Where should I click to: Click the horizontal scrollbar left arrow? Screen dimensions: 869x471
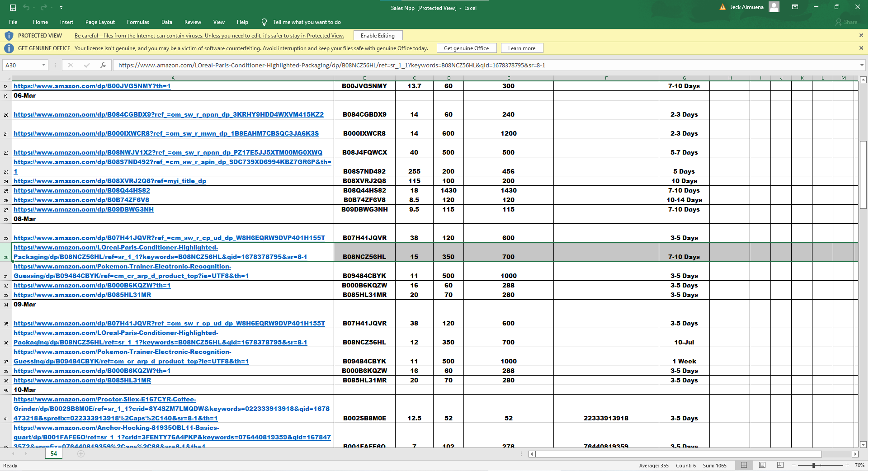532,454
